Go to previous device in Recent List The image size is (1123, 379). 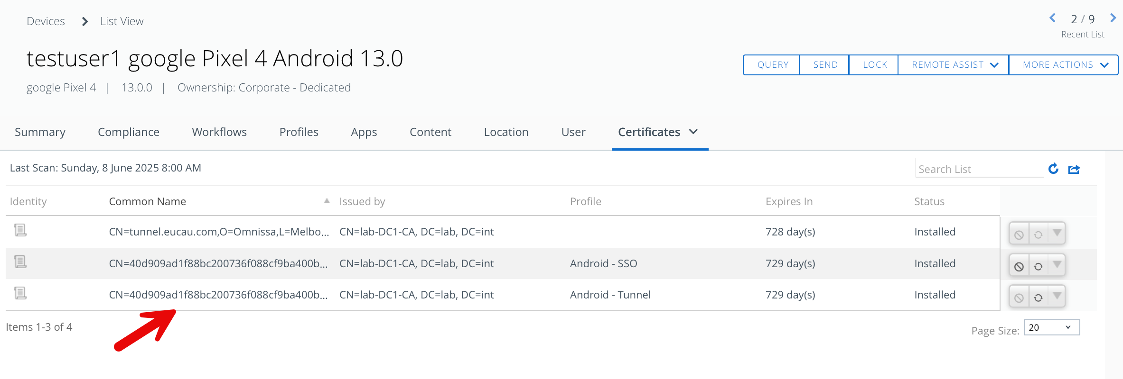tap(1052, 18)
